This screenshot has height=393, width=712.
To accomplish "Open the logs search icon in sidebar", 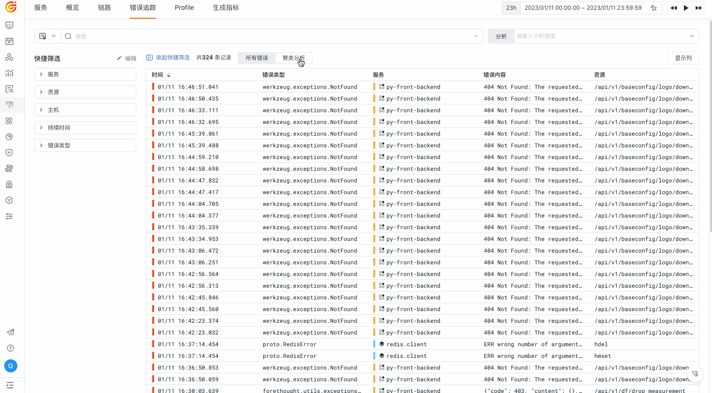I will [x=9, y=89].
